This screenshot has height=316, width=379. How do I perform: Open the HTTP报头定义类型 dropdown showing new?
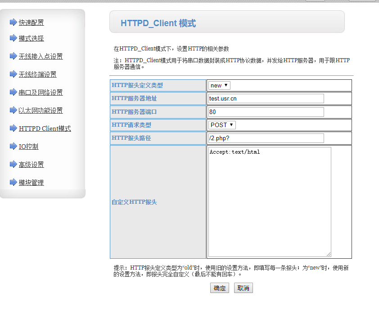219,85
